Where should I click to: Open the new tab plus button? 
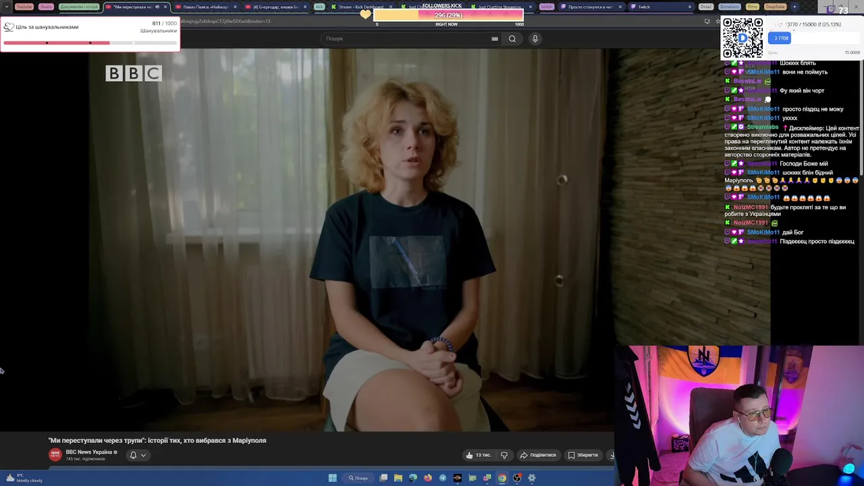click(794, 7)
